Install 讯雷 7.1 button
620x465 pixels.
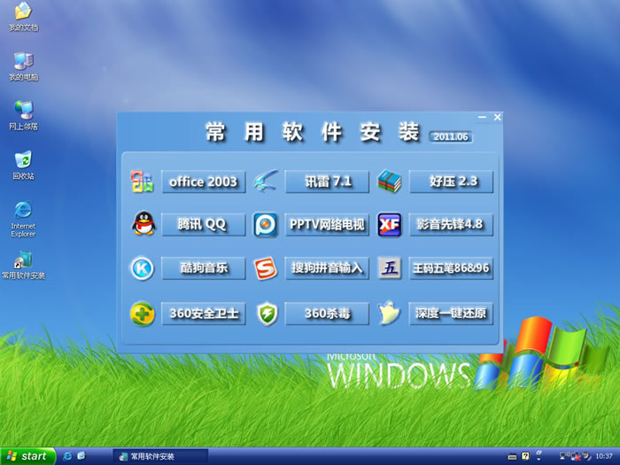point(327,182)
